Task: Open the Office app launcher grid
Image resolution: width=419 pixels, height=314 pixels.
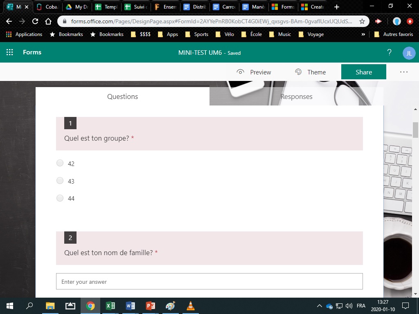Action: pyautogui.click(x=10, y=52)
